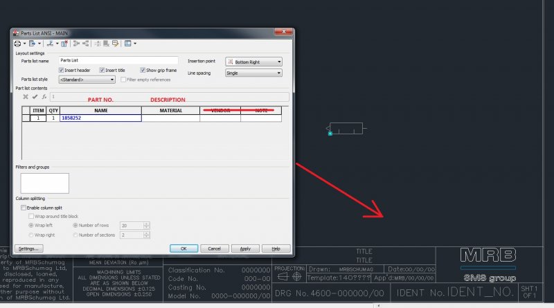Click the cyan grip on the parts list preview

(x=330, y=134)
